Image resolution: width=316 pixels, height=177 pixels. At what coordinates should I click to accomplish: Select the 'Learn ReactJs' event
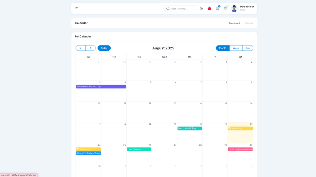point(139,149)
